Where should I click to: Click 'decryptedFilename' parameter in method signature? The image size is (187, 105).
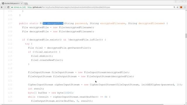click(x=151, y=23)
